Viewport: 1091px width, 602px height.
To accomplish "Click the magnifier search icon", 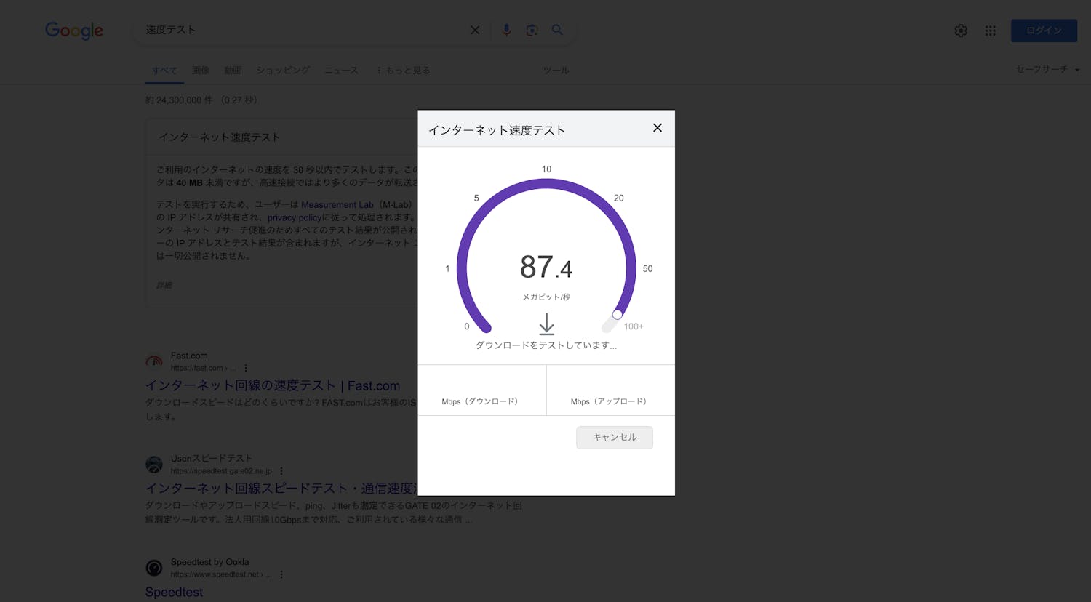I will pos(557,30).
